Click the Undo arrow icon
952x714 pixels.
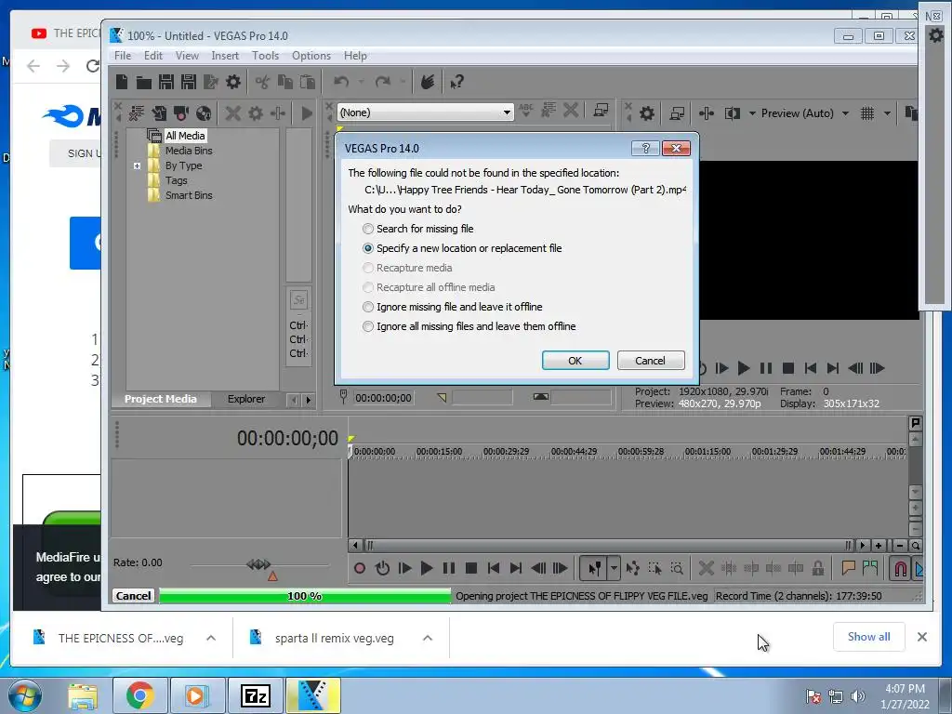pos(341,82)
